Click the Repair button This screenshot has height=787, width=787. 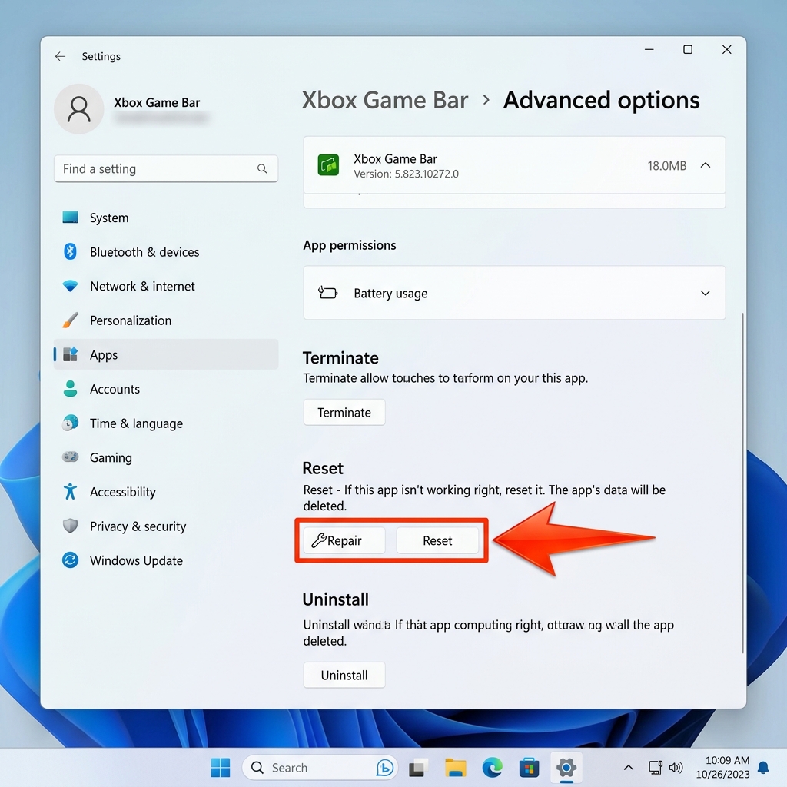tap(344, 540)
